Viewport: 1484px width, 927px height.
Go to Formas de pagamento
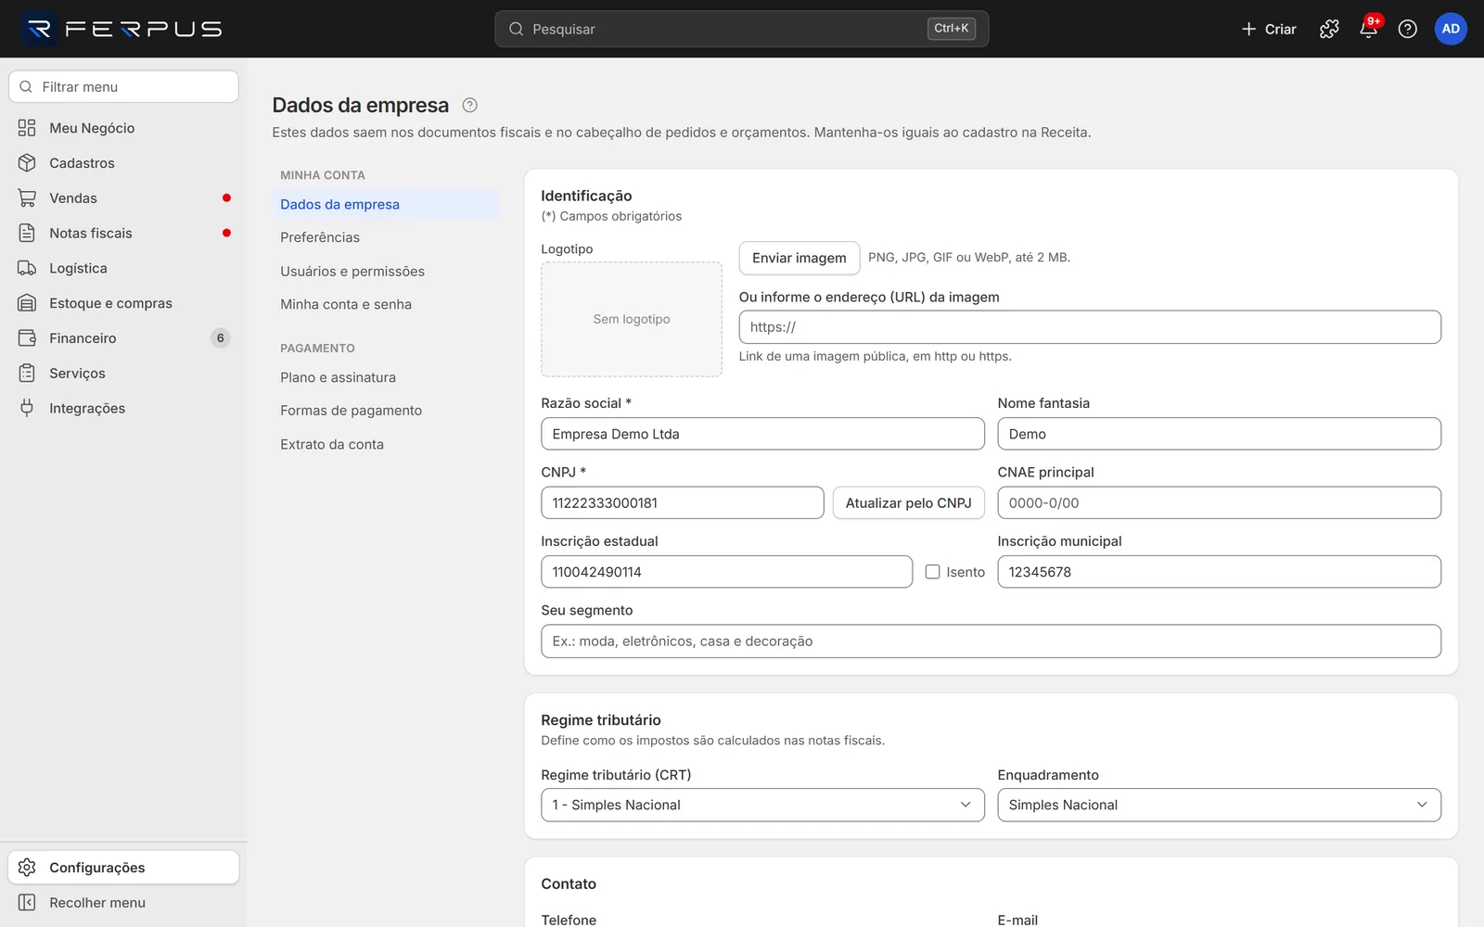[385, 411]
